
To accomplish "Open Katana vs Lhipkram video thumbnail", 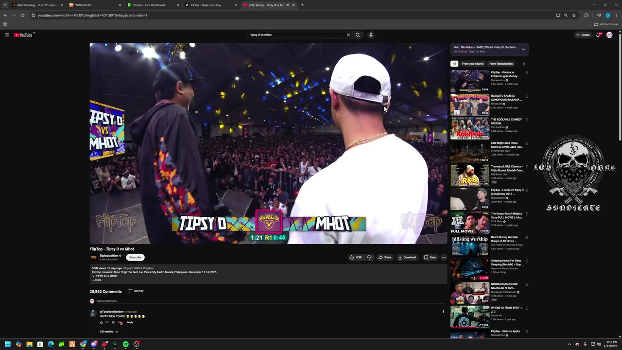I will pos(469,81).
